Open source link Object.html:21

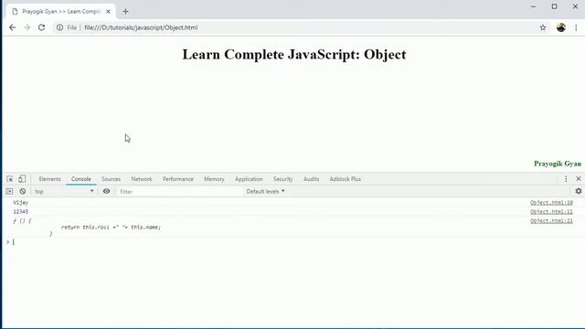(x=551, y=221)
